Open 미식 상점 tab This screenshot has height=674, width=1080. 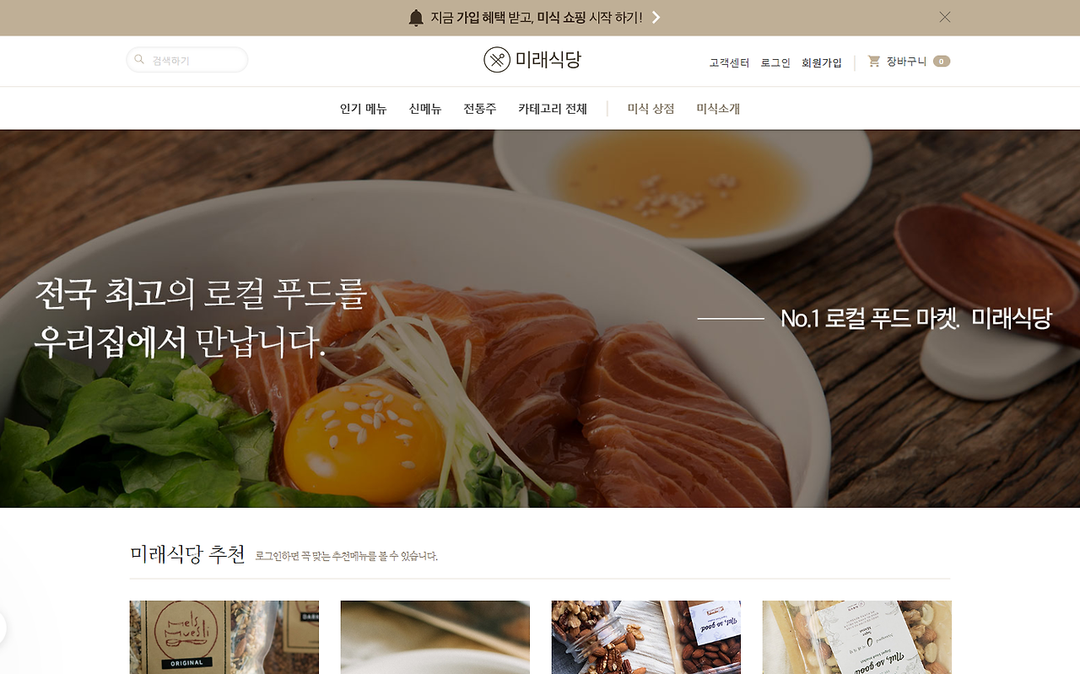[x=651, y=109]
